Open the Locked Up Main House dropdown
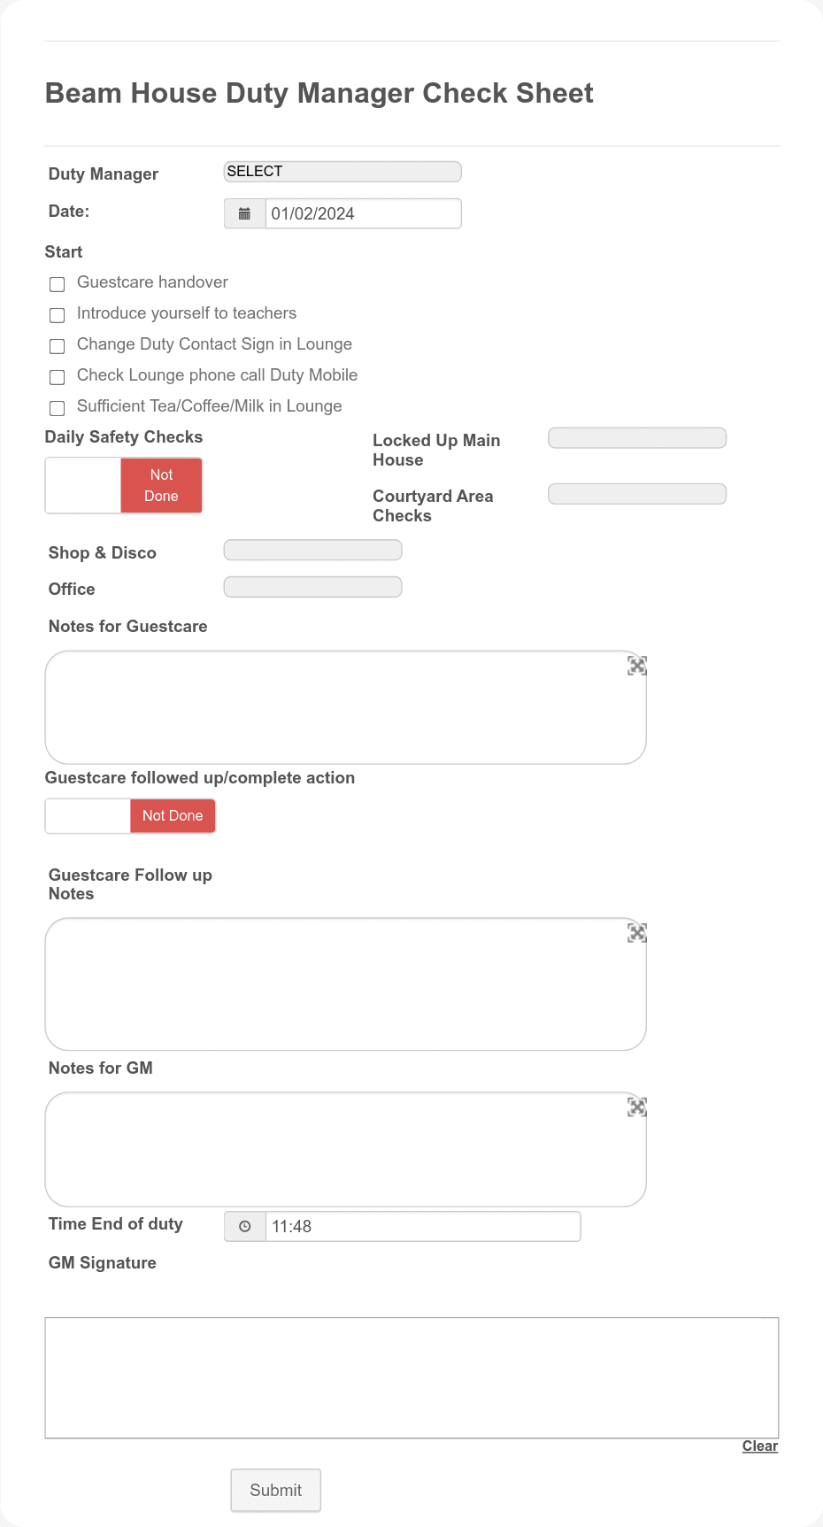The width and height of the screenshot is (823, 1527). 637,438
